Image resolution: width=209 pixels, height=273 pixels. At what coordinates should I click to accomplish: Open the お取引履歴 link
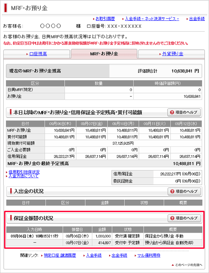105,19
